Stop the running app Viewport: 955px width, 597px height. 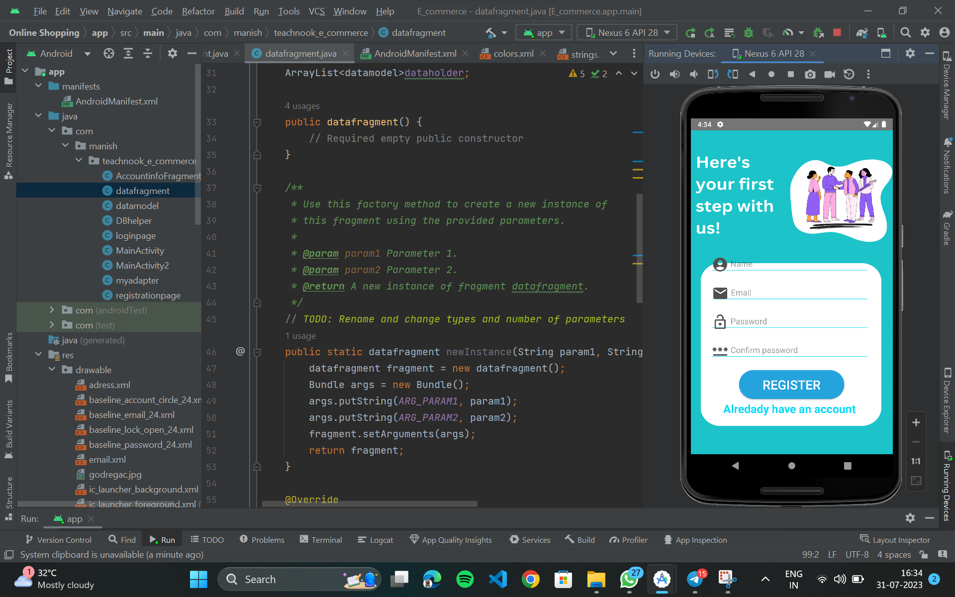[x=838, y=32]
